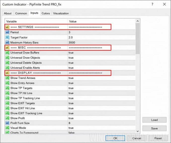This screenshot has width=171, height=143.
Task: Click the scrollbar up arrow
Action: click(x=138, y=21)
